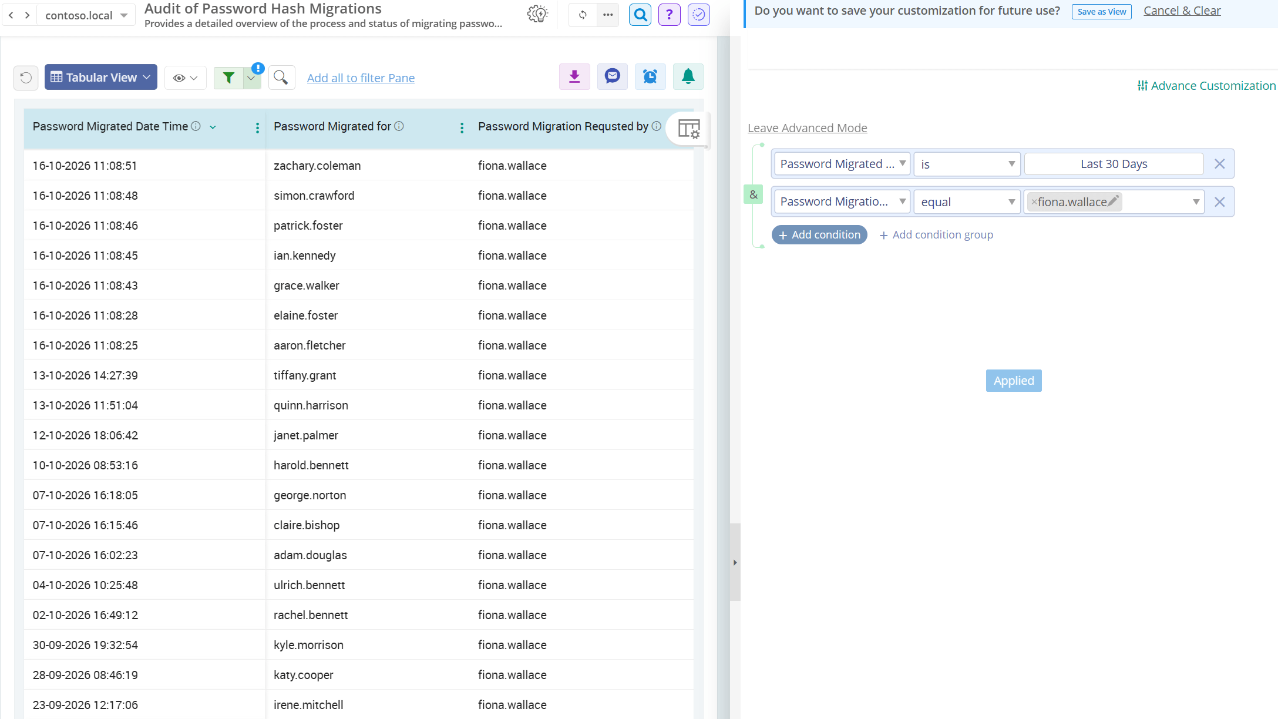Go forward with the right navigation arrow

click(27, 15)
